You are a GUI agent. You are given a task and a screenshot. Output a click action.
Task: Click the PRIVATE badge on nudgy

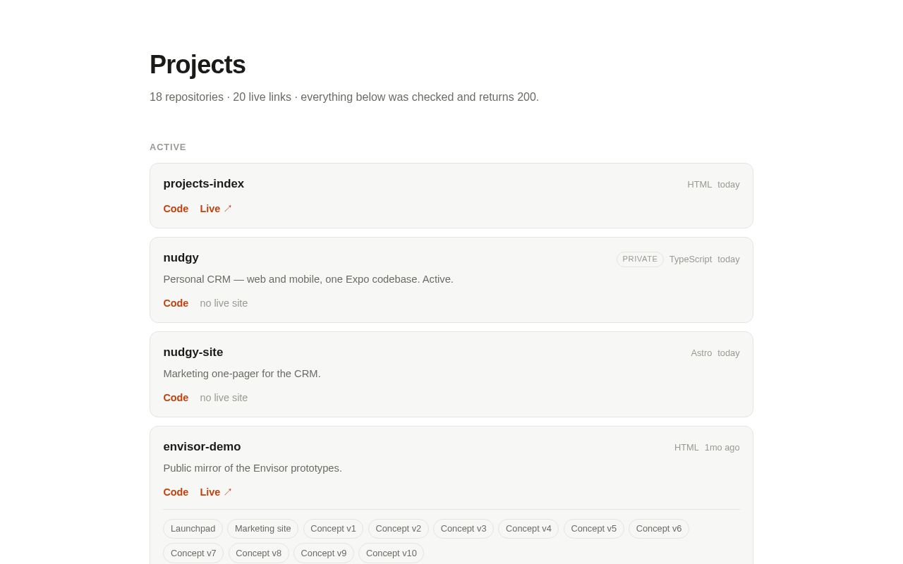[x=640, y=259]
